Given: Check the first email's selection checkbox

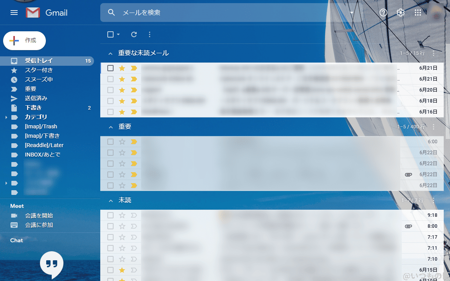Looking at the screenshot, I should tap(110, 68).
